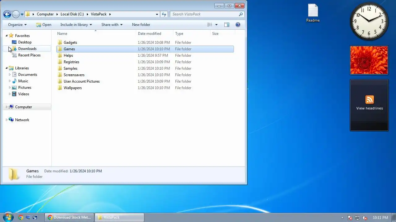Sort by the Size column header
This screenshot has height=222, width=396.
click(223, 34)
